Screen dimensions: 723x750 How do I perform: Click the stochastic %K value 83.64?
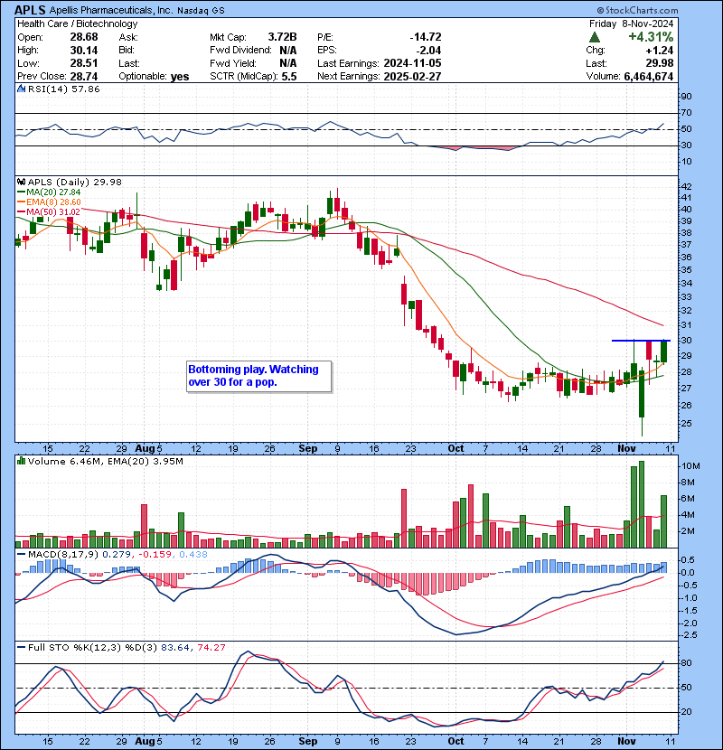click(175, 647)
